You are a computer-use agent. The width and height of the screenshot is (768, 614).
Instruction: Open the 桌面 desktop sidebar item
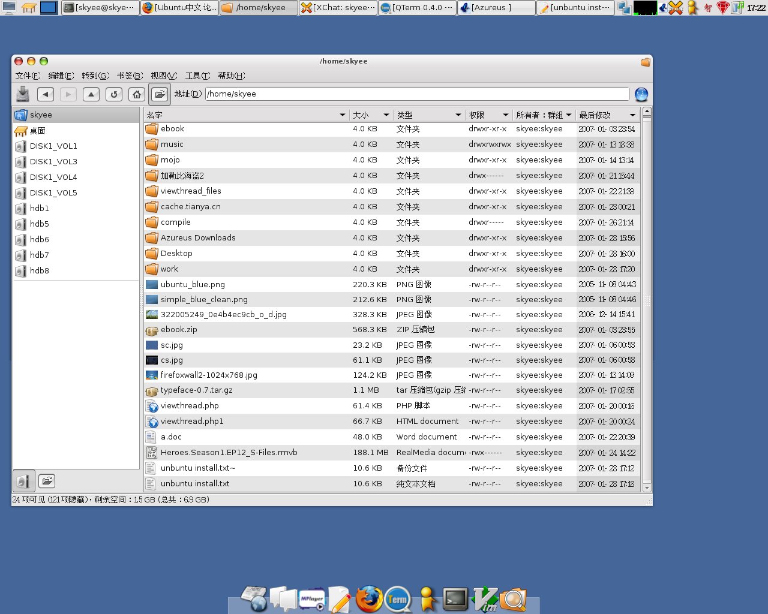click(x=76, y=131)
